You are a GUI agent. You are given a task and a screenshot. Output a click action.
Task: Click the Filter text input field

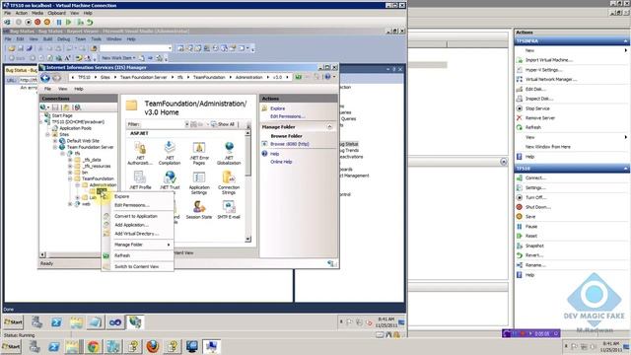[x=163, y=124]
